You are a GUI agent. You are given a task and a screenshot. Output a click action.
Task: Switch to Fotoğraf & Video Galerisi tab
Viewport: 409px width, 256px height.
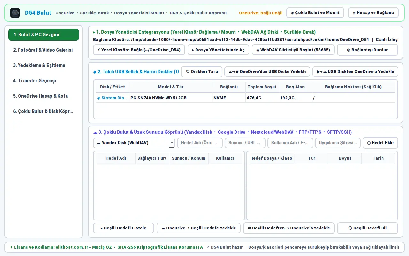(43, 50)
